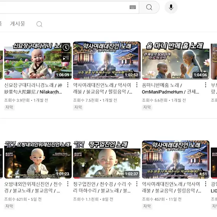Click text 조회수 621회 • 5일 전
The width and height of the screenshot is (217, 217).
(23, 199)
